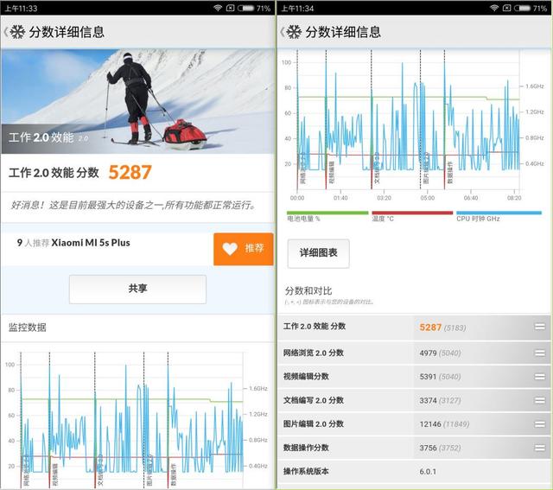Screen dimensions: 553x490
Task: Tap the skier banner image
Action: pos(137,101)
